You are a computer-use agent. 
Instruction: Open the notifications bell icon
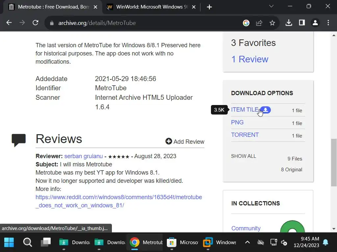point(325,242)
